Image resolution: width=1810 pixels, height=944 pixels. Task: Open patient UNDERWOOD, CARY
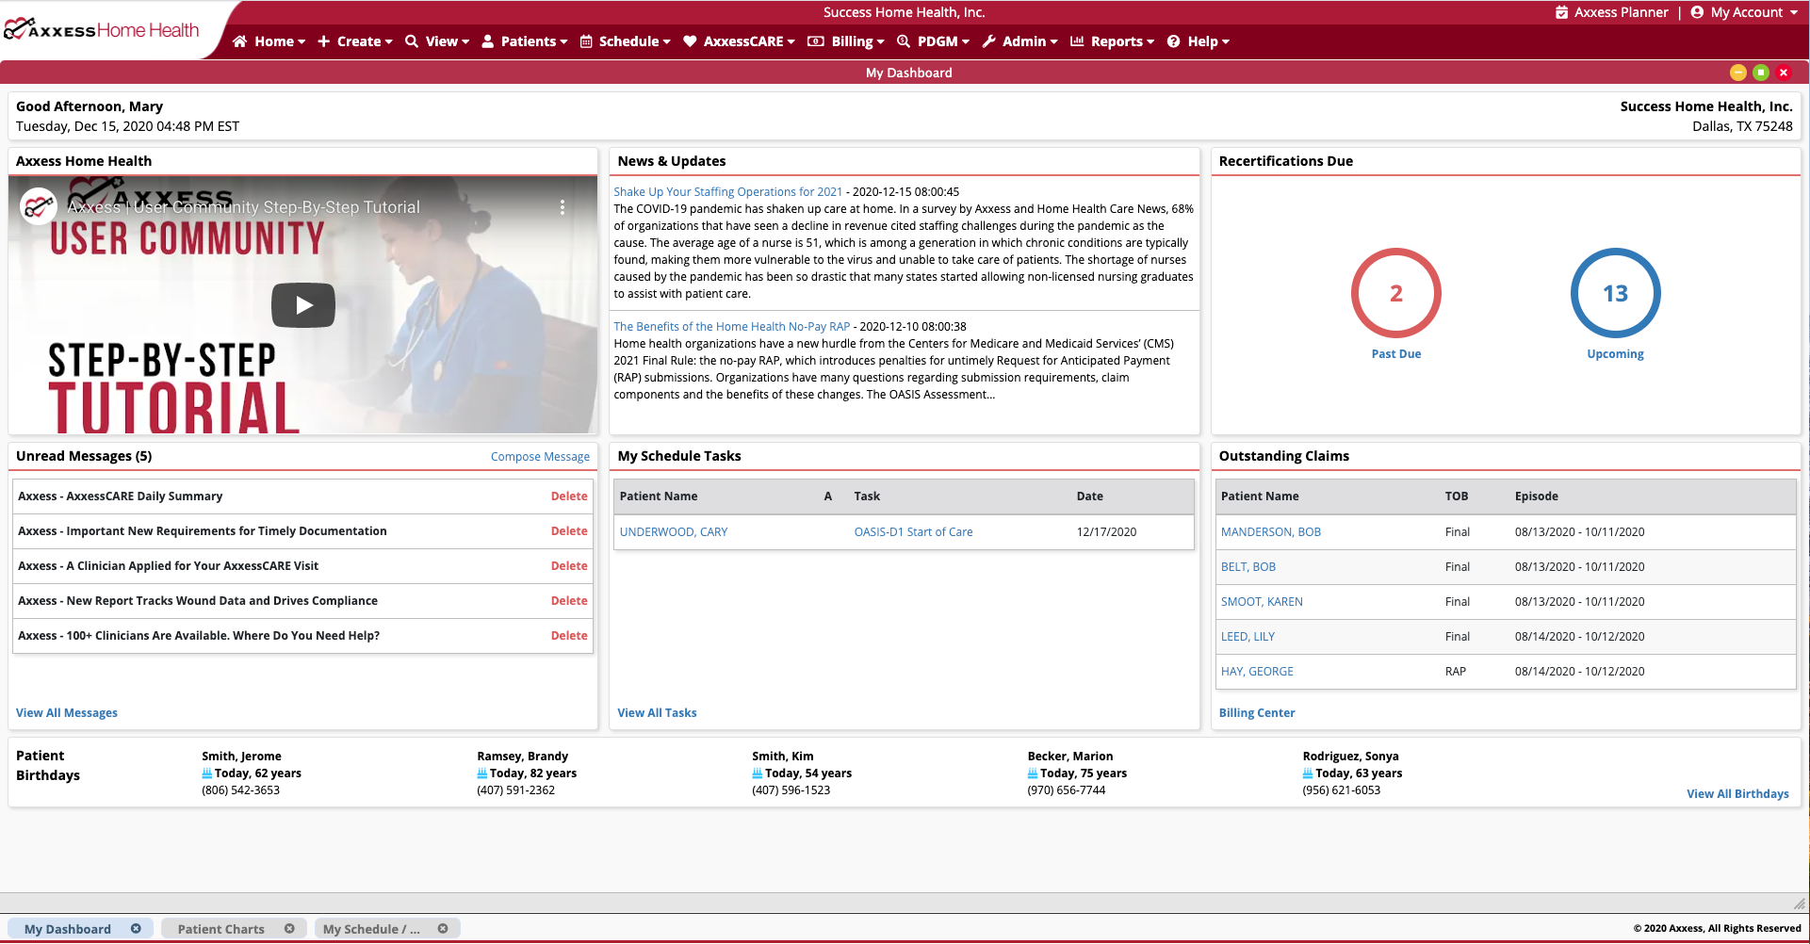[674, 532]
